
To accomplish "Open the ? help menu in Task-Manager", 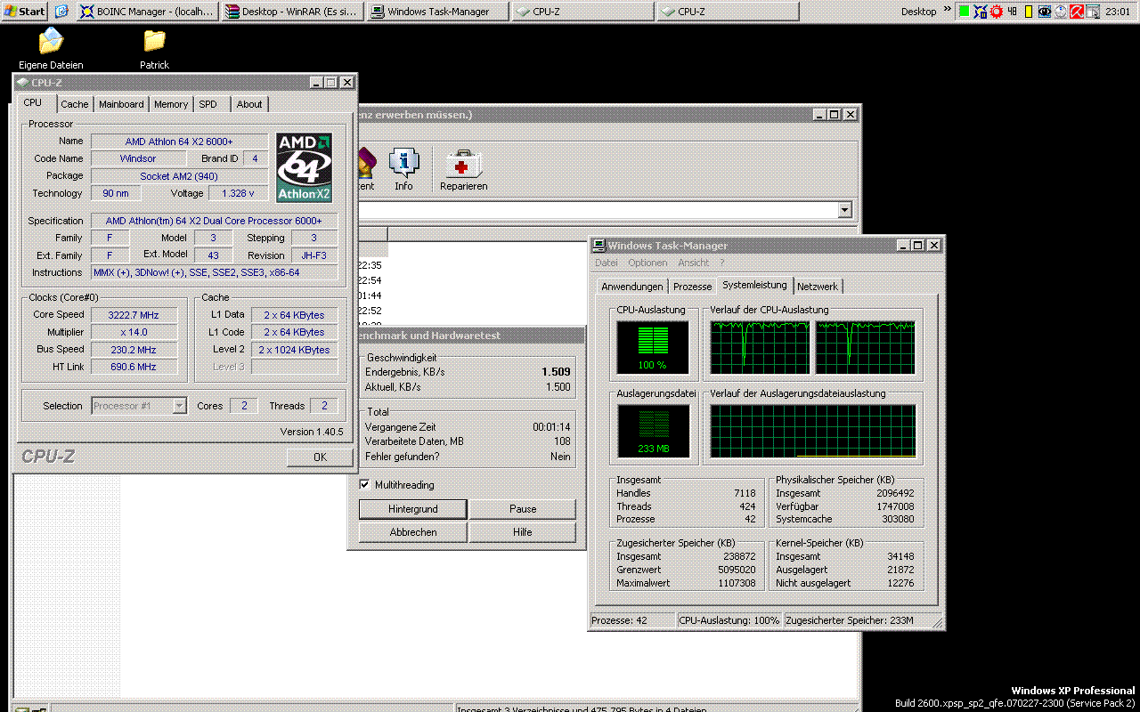I will [722, 263].
